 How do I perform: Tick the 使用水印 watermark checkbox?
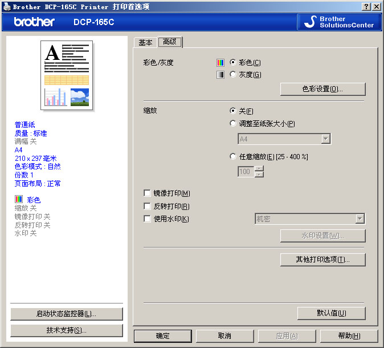coord(148,218)
